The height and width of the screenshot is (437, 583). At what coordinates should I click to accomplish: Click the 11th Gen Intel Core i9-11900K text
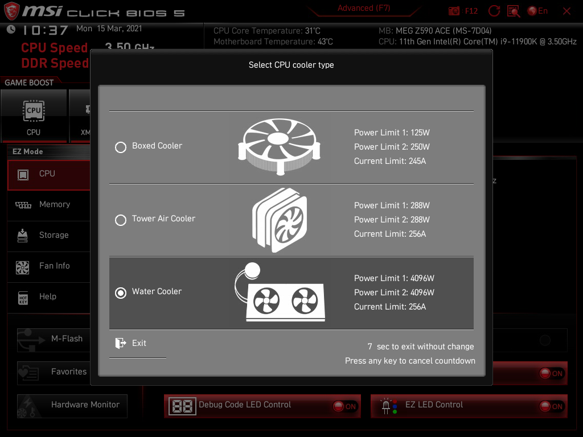coord(487,42)
